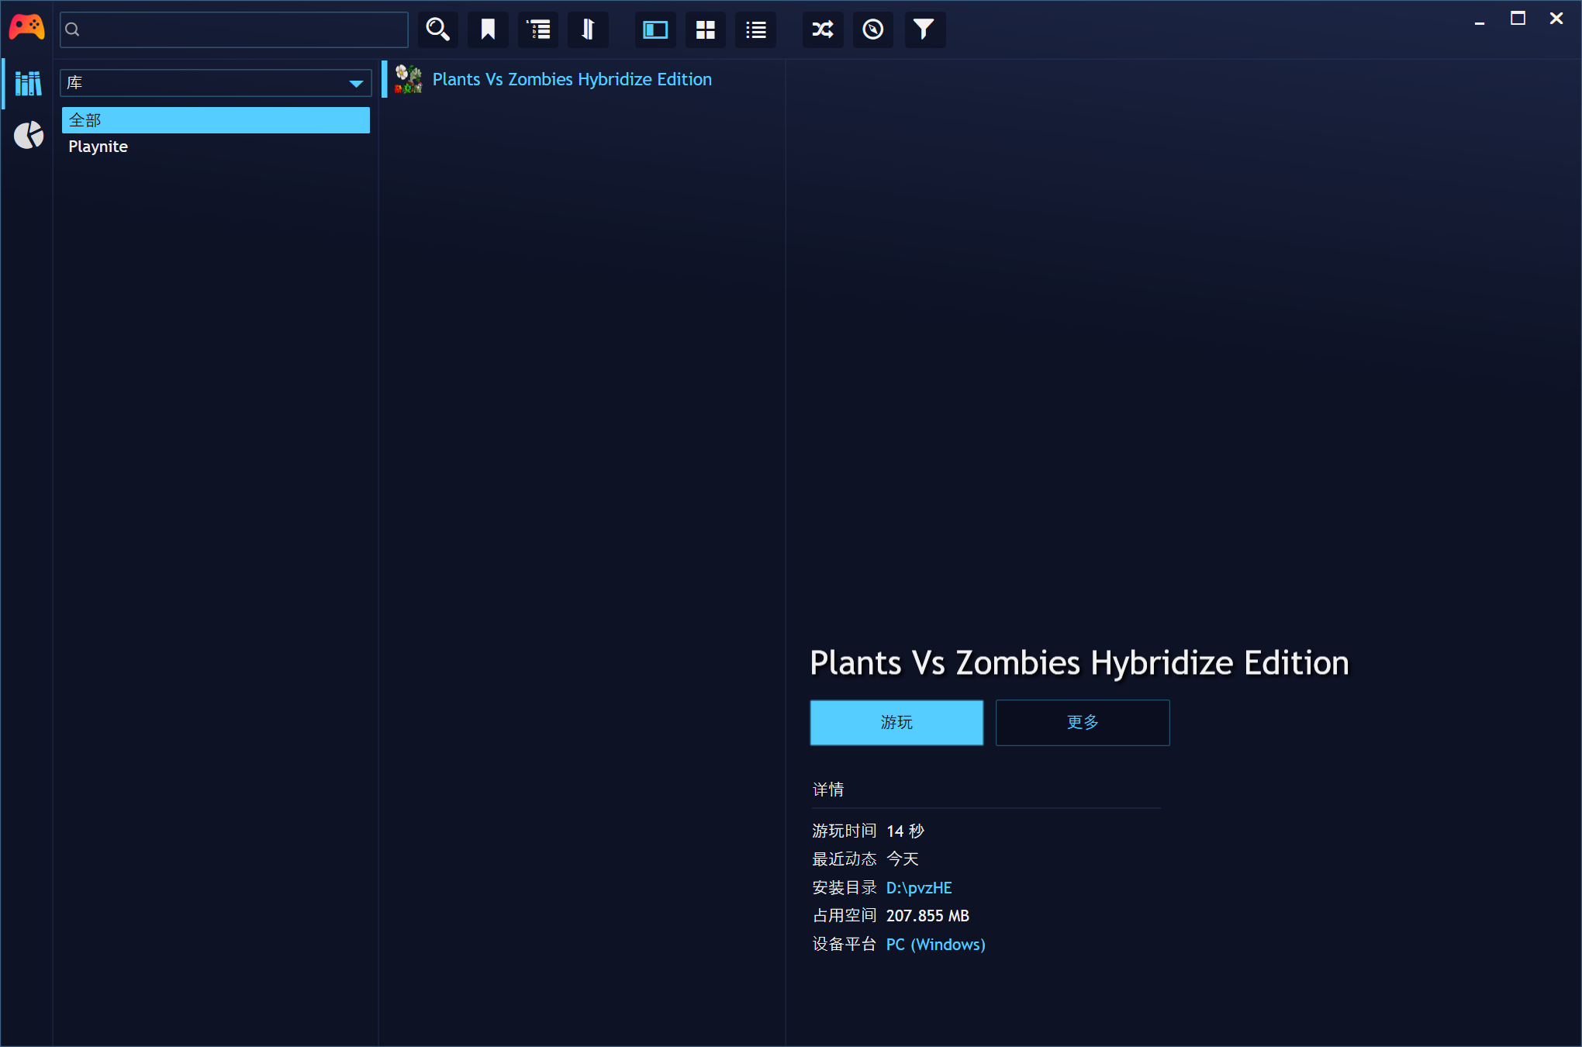Screen dimensions: 1582x1047
Task: Switch to Grid view mode
Action: click(x=706, y=29)
